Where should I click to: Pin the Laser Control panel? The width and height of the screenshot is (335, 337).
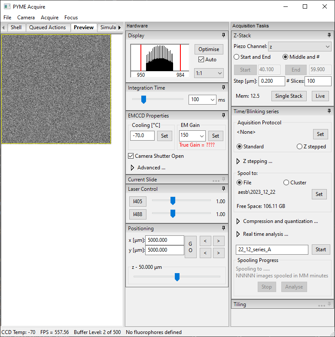tap(223, 189)
